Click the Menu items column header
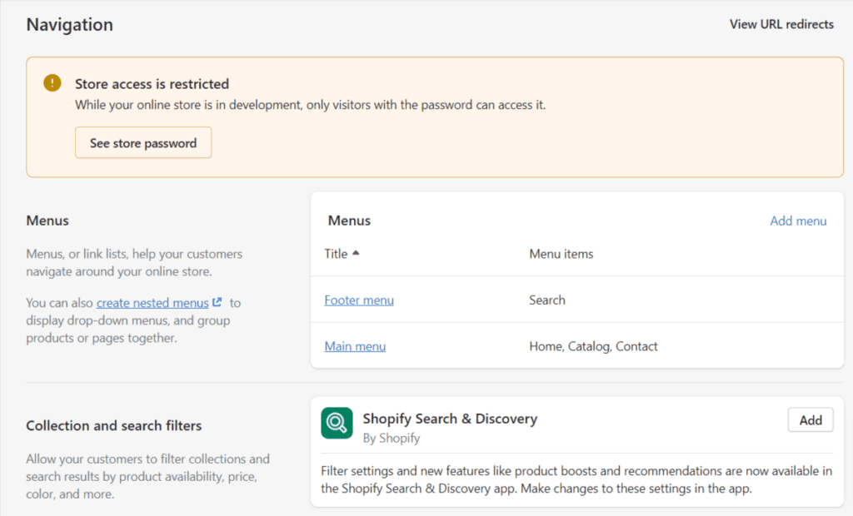This screenshot has width=853, height=516. pyautogui.click(x=561, y=254)
